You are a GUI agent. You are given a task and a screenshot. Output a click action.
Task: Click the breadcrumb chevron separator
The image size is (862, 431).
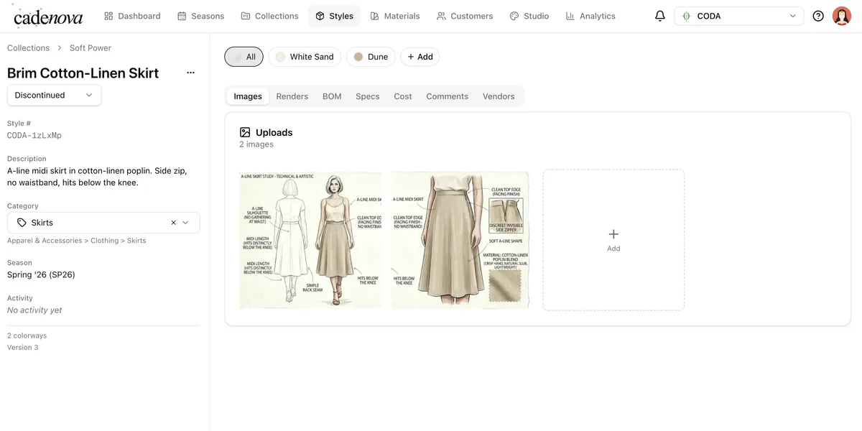click(x=60, y=48)
